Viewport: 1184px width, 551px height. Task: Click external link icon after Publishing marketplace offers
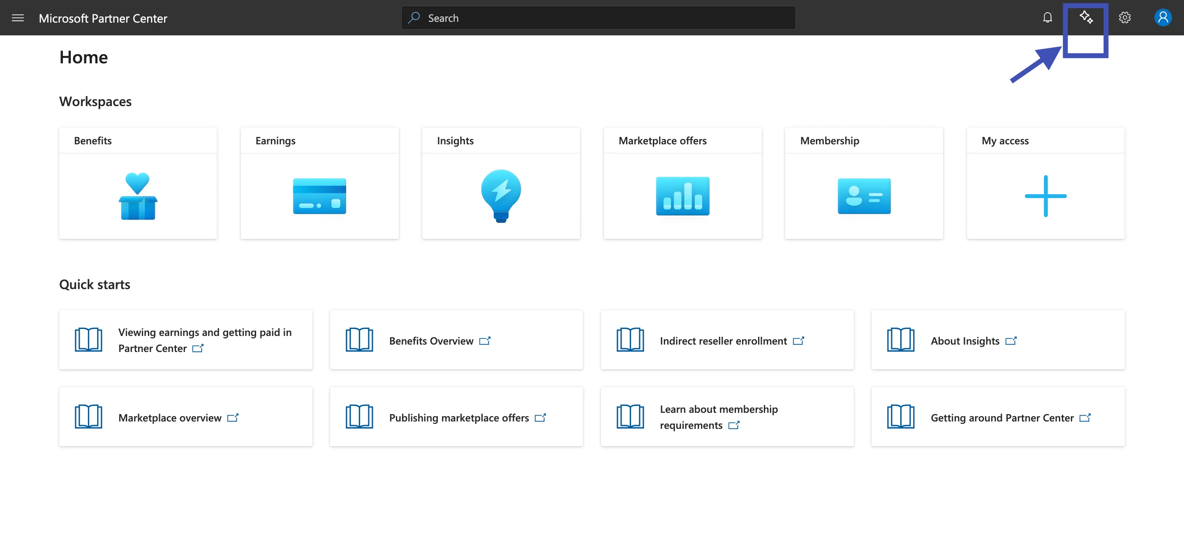[x=541, y=417]
